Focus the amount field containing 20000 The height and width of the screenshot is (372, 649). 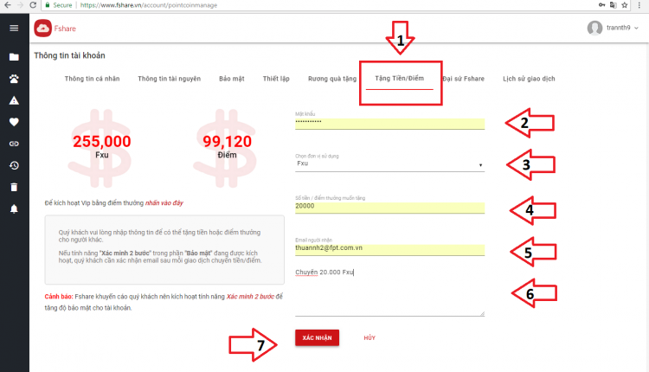389,208
